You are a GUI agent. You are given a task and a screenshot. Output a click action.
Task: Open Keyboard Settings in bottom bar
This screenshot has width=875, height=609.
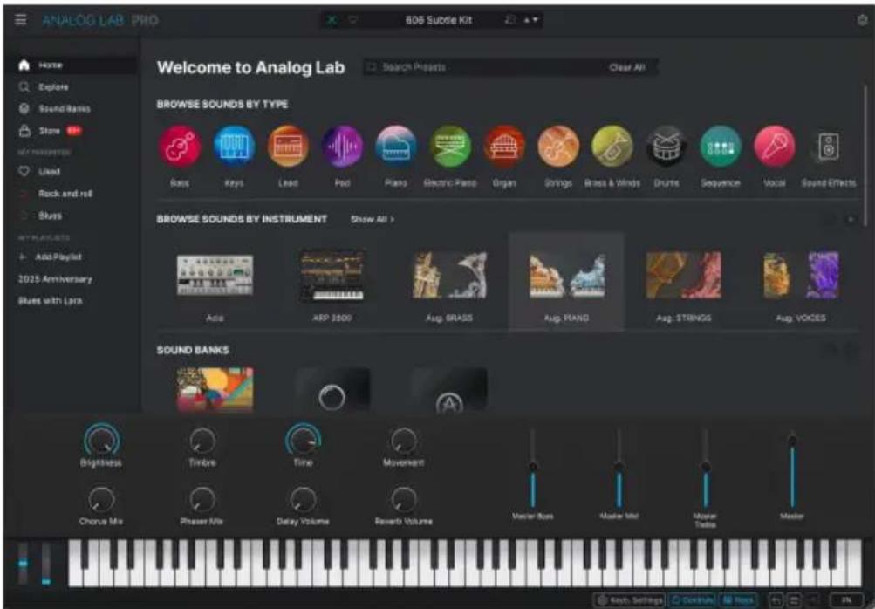[628, 600]
